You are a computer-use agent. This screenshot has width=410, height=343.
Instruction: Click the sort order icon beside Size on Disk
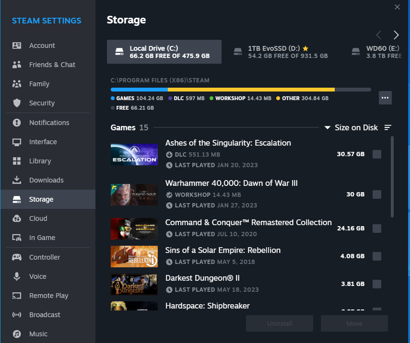pyautogui.click(x=388, y=127)
